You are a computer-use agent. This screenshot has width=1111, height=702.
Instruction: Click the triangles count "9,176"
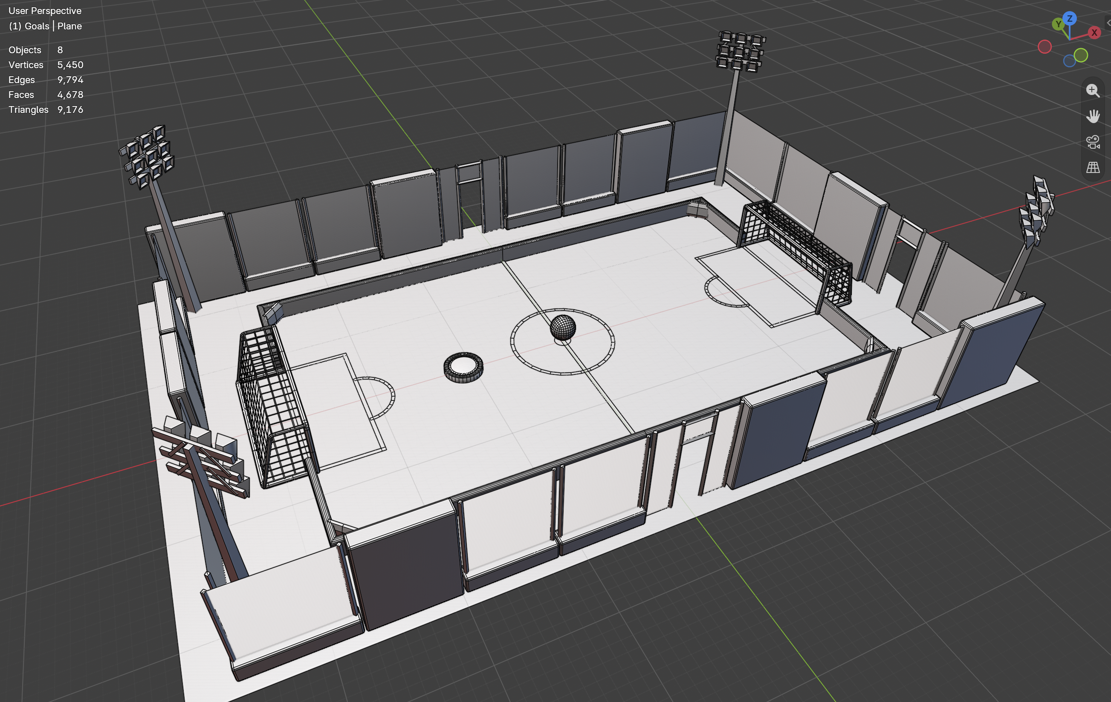pos(70,110)
